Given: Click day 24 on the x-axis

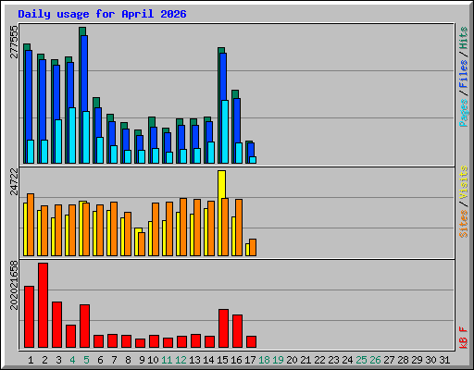Looking at the screenshot, I should [x=347, y=360].
